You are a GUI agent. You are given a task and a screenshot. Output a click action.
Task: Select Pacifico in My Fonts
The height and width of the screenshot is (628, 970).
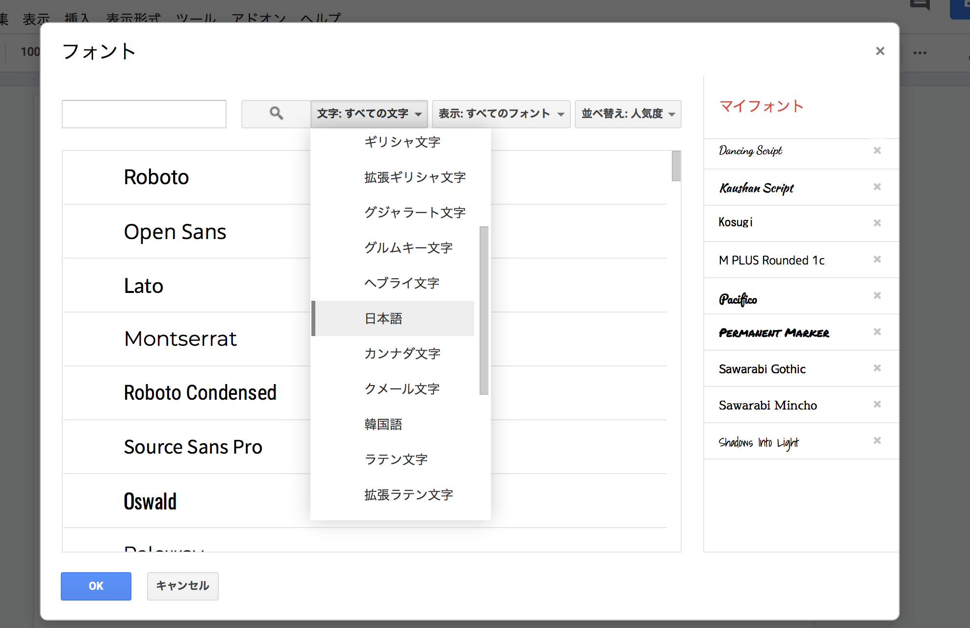pos(738,299)
